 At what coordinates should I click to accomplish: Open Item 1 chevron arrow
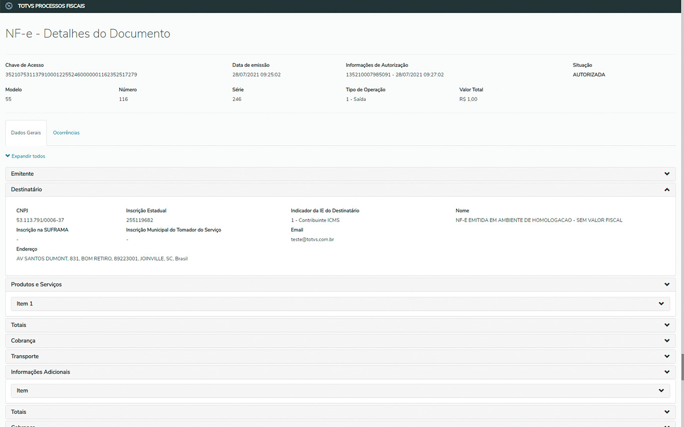(661, 304)
